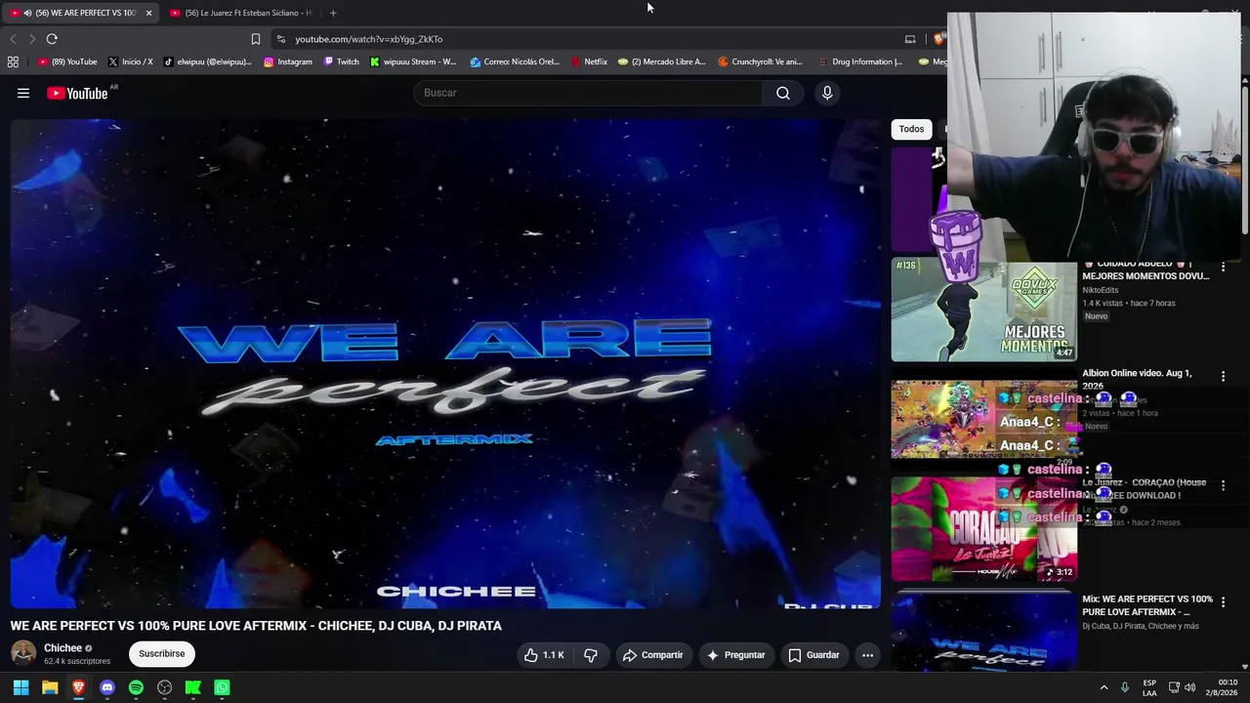Viewport: 1250px width, 703px height.
Task: Open the Inicio / X bookmark
Action: 130,62
